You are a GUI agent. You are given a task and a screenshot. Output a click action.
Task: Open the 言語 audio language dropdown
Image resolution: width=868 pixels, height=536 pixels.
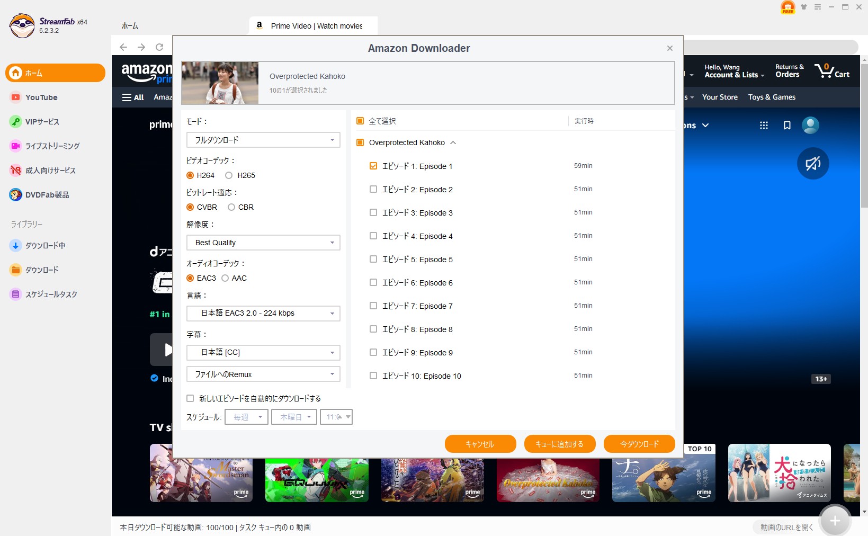point(263,313)
